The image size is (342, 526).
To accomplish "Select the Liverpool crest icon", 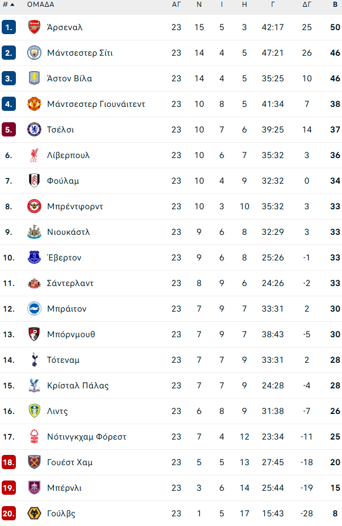I will coord(33,155).
